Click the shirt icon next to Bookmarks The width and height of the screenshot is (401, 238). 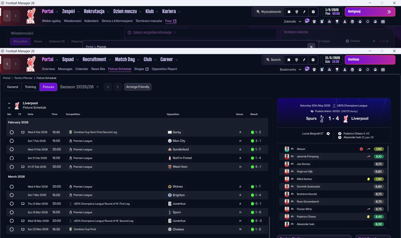314,70
